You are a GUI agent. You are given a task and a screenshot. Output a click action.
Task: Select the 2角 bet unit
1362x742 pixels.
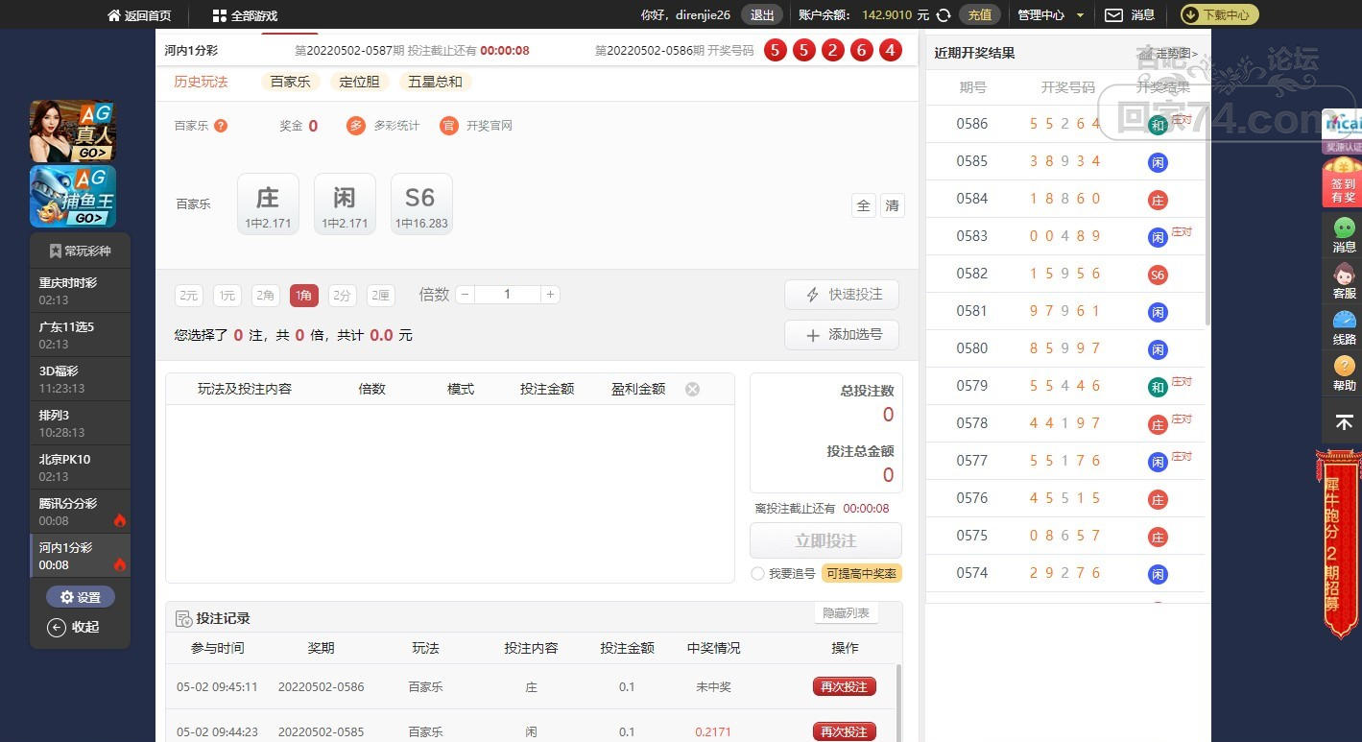(265, 296)
